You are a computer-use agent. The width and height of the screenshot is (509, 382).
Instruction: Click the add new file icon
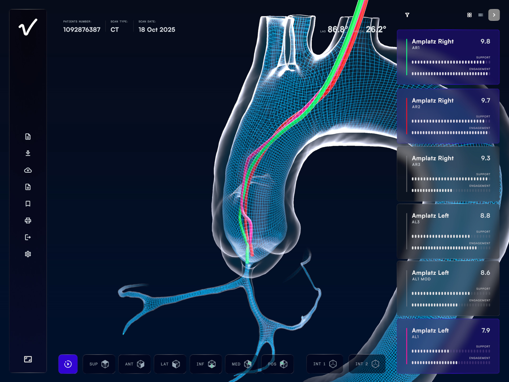click(x=28, y=187)
